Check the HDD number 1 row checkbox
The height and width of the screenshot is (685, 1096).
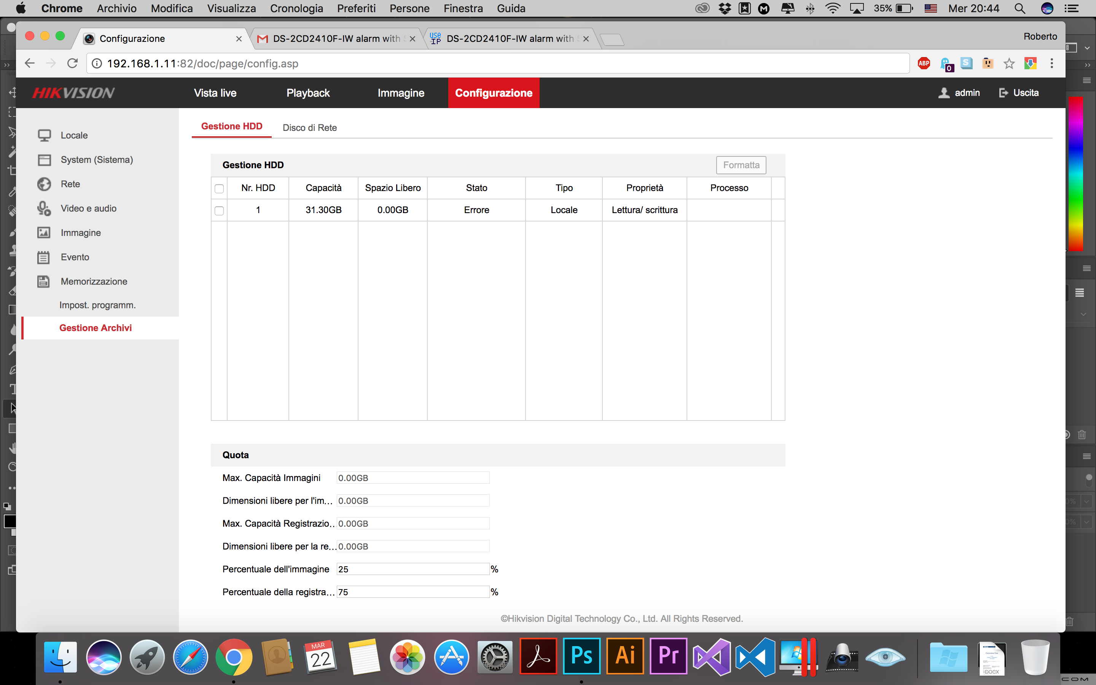click(219, 211)
